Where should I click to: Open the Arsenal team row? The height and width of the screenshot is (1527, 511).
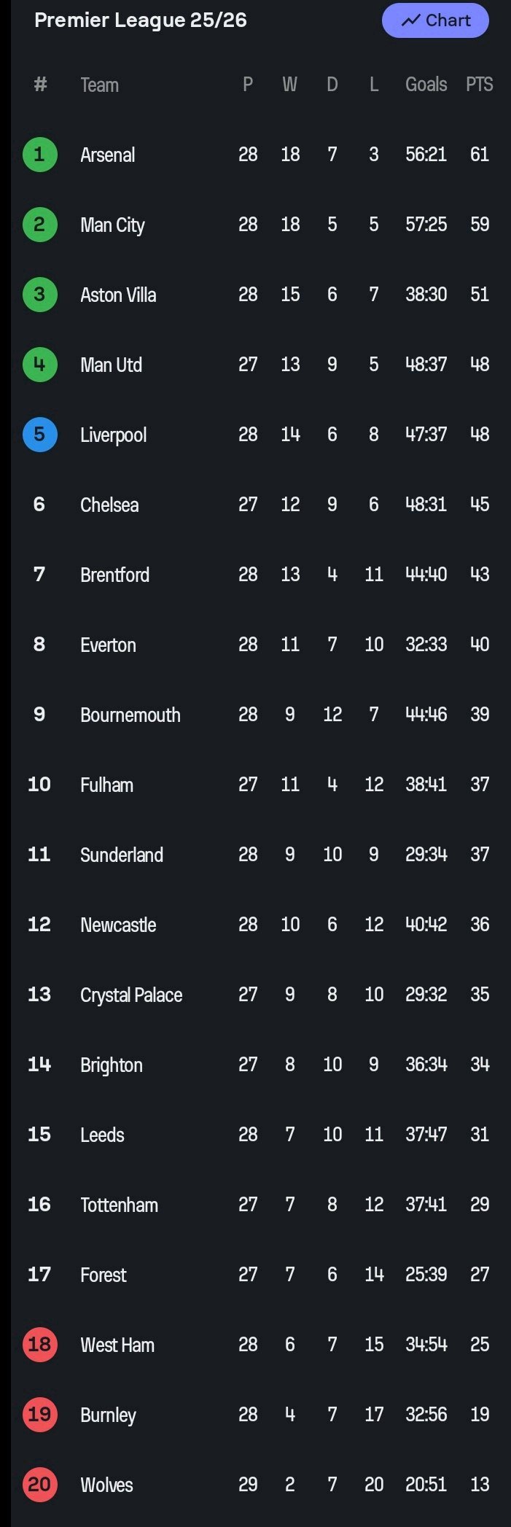pyautogui.click(x=108, y=155)
